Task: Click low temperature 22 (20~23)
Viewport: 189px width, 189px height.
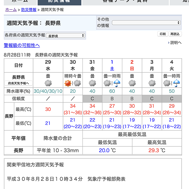Action: [x=92, y=123]
